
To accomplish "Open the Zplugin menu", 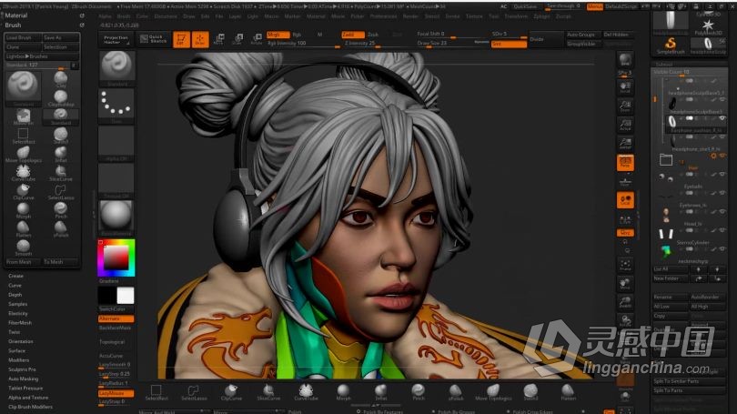I will (x=541, y=16).
